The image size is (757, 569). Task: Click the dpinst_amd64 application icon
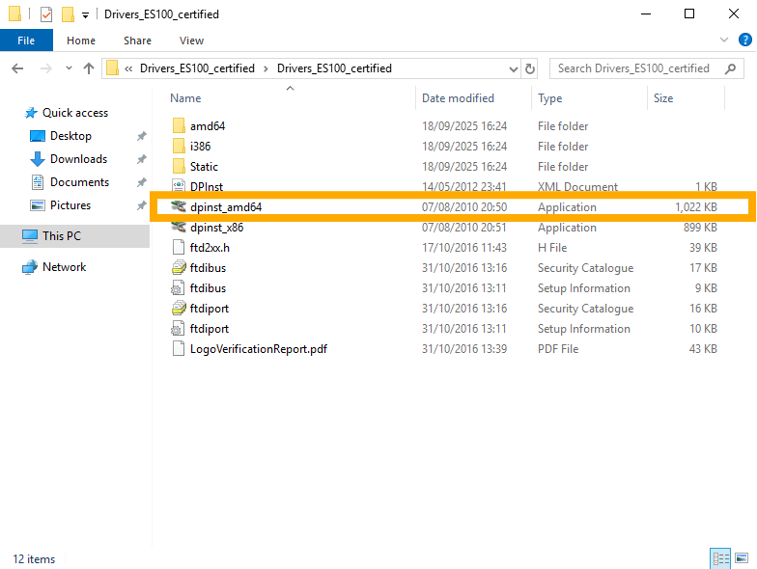(178, 207)
